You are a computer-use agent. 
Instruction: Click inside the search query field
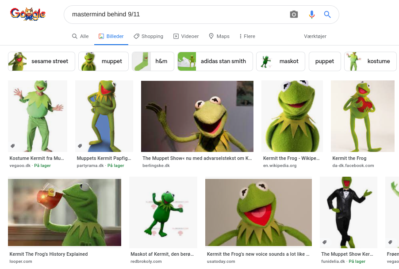point(177,14)
